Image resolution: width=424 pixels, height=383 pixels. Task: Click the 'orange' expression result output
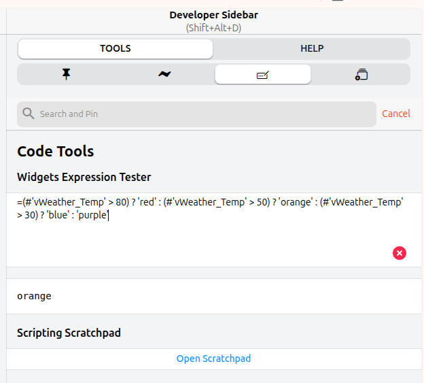[35, 296]
